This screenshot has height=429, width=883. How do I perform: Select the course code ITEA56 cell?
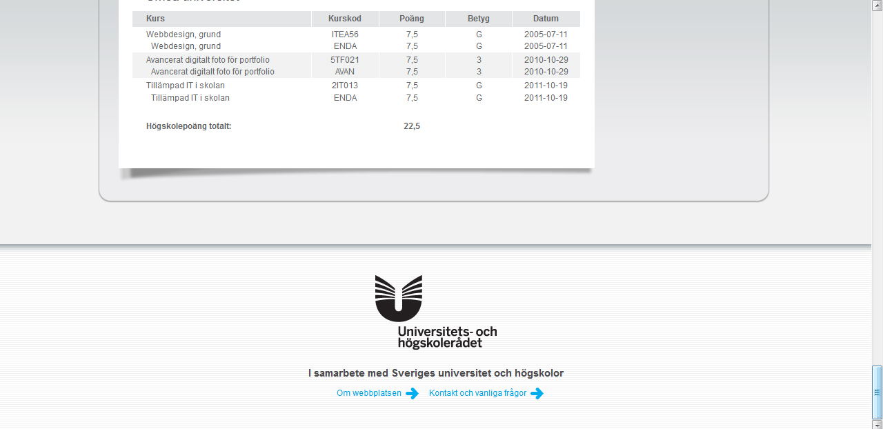345,34
